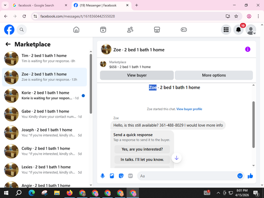Open notifications bell with 19 badge

239,30
